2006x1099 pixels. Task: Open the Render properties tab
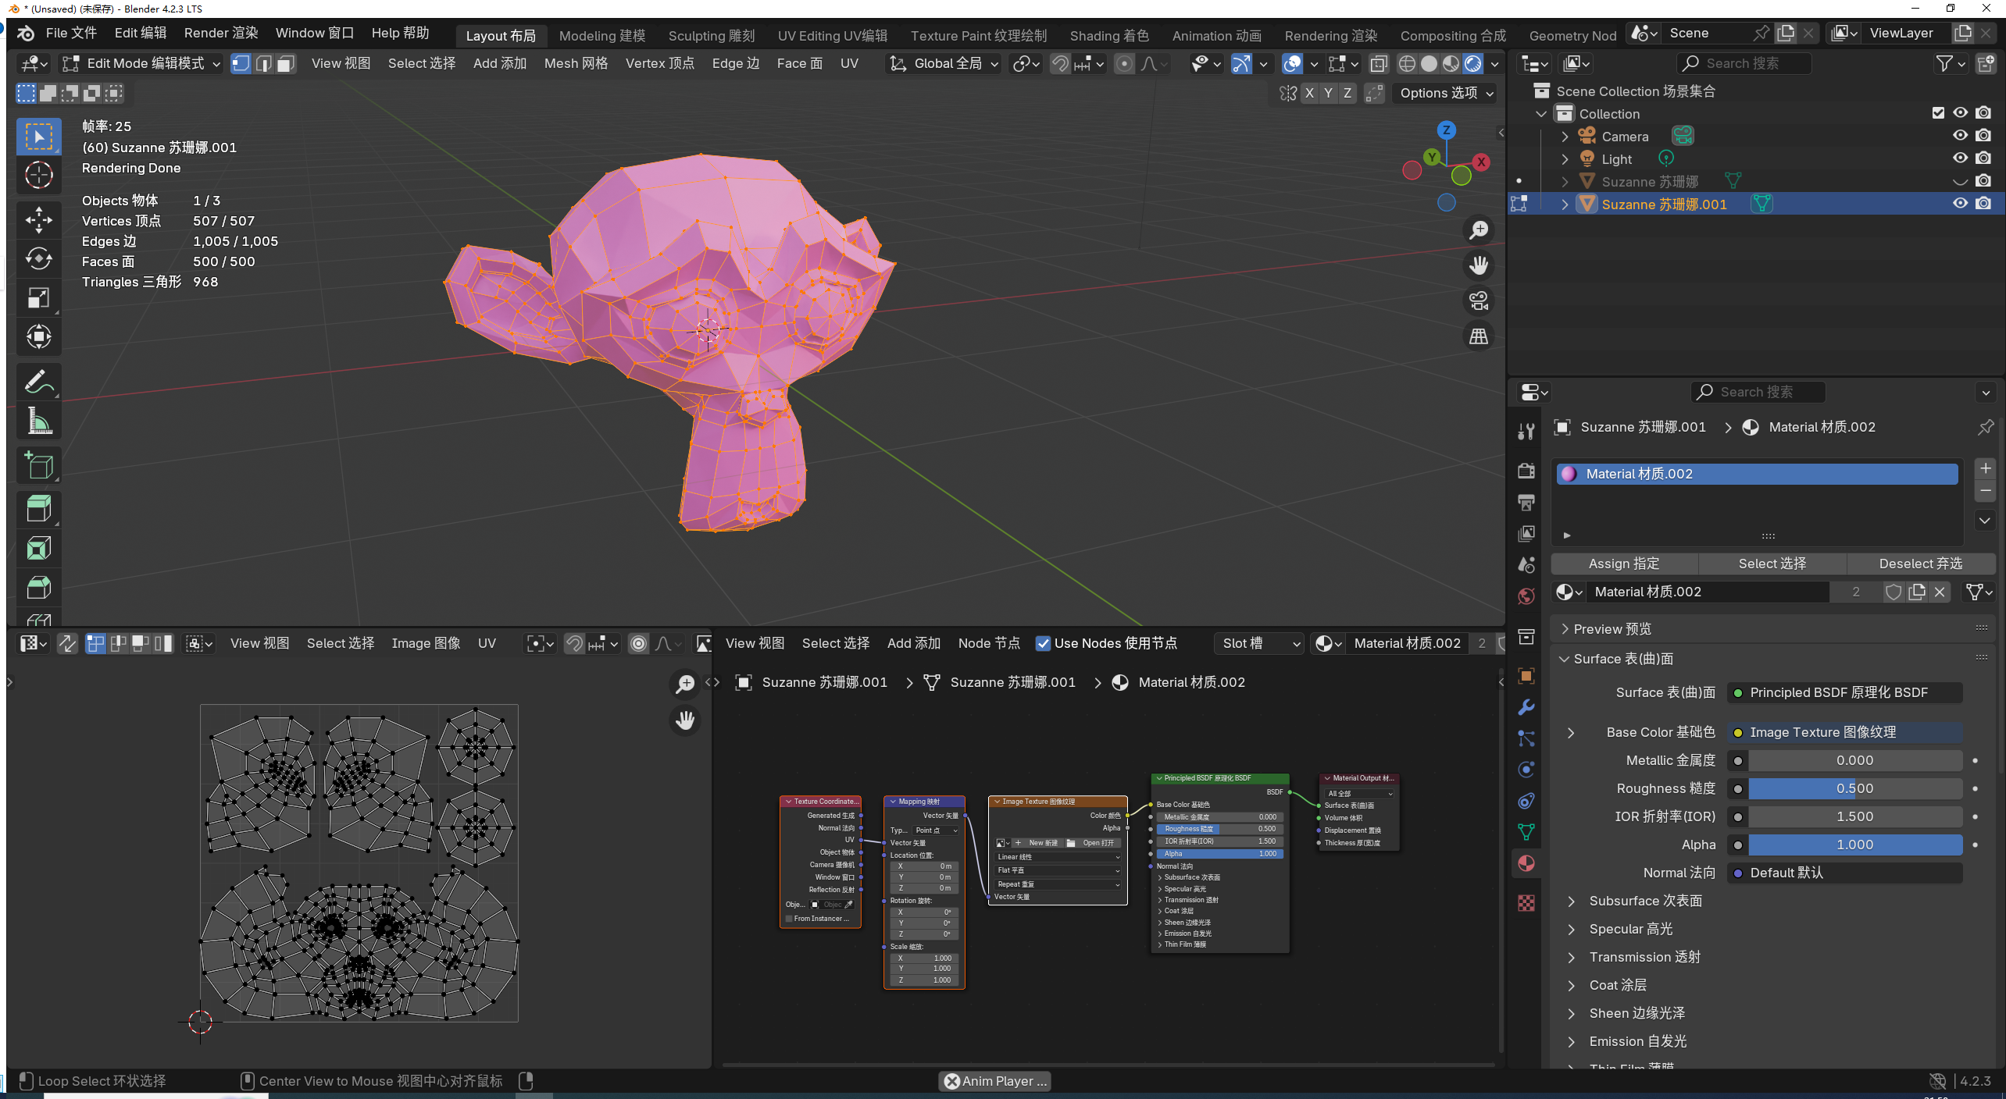pos(1526,471)
